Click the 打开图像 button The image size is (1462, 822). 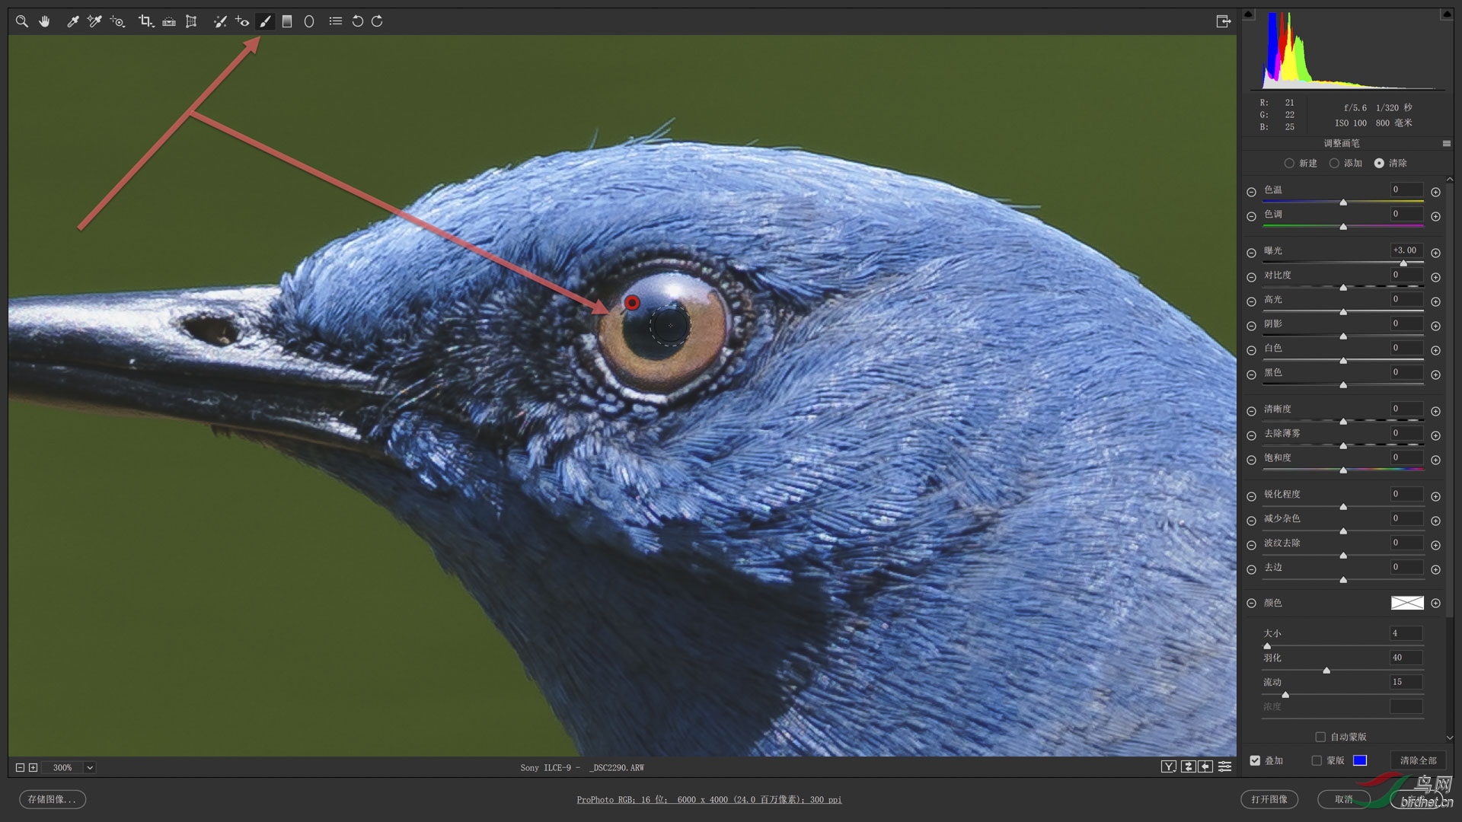(x=1269, y=799)
